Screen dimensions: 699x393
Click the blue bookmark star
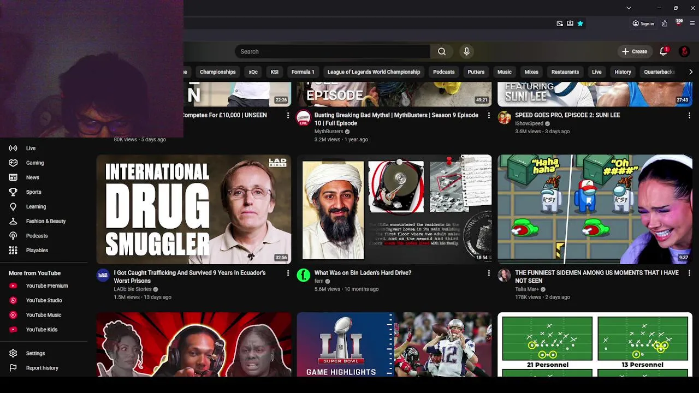point(580,23)
